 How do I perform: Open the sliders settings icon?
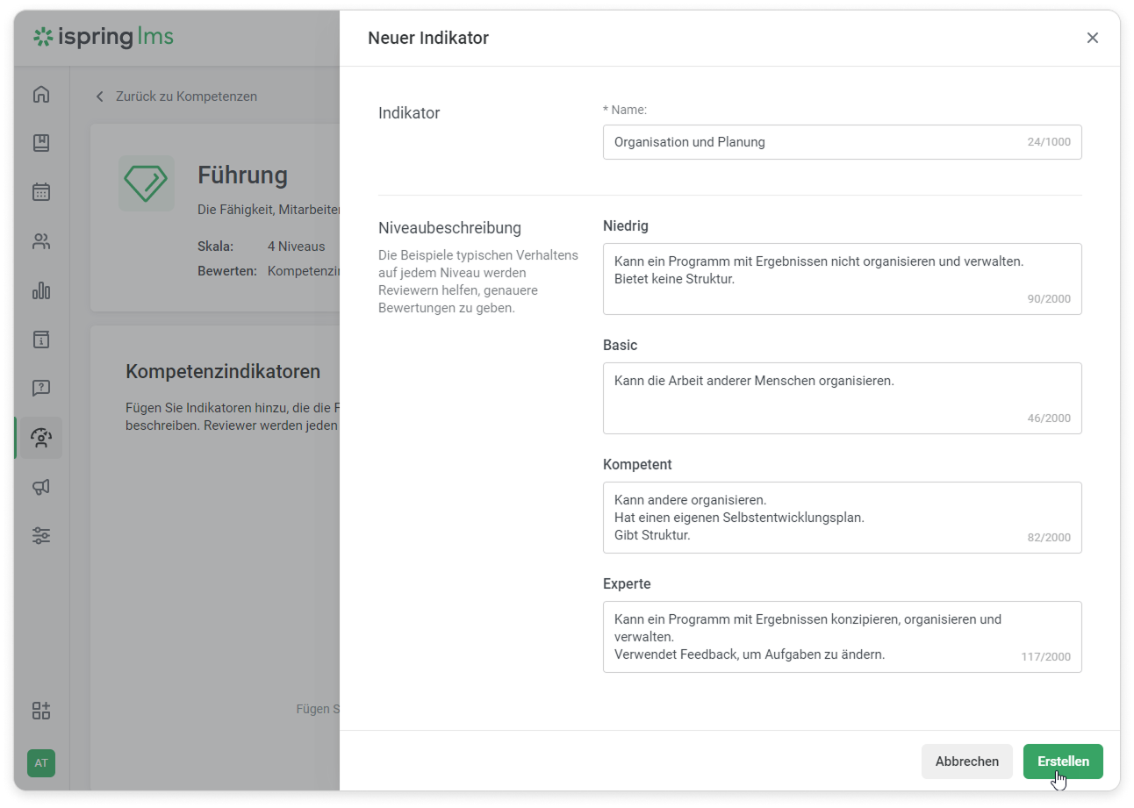point(41,535)
